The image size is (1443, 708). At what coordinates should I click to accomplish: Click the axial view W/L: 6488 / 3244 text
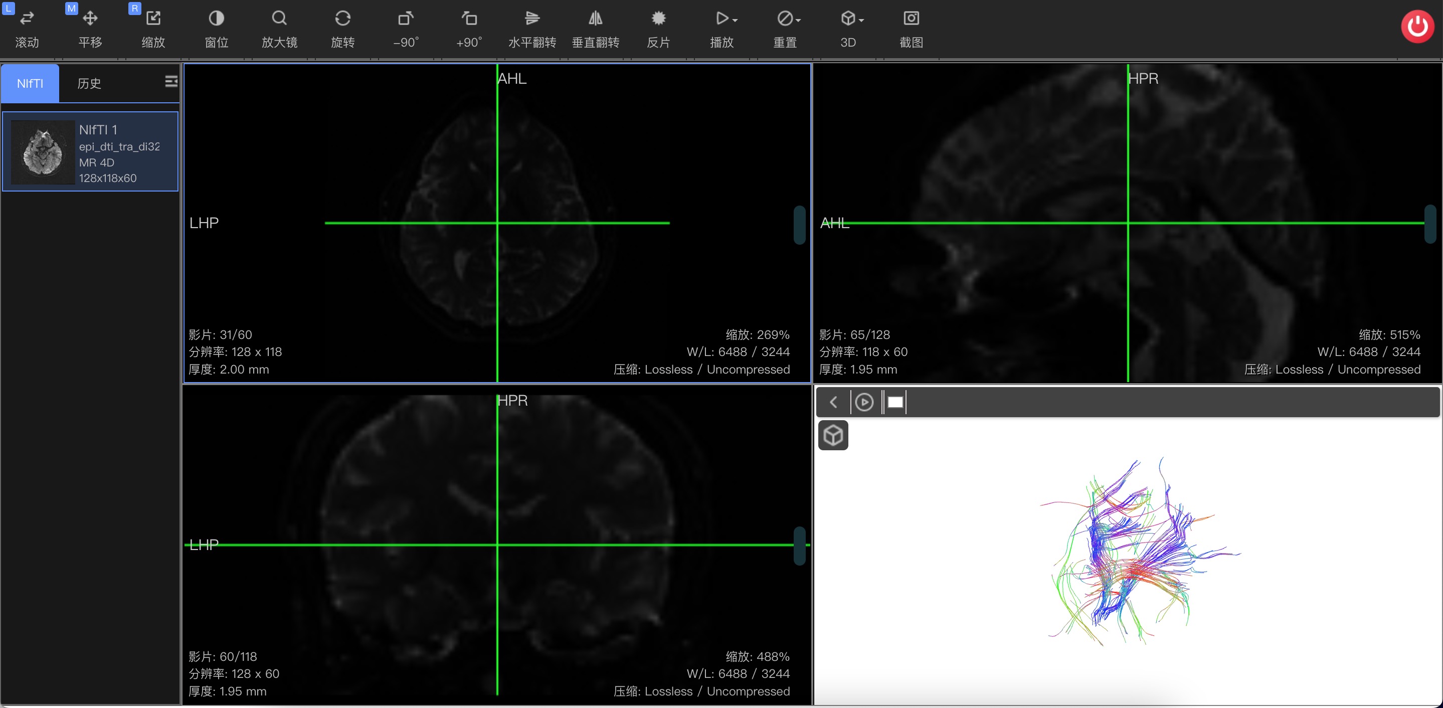[x=739, y=352]
